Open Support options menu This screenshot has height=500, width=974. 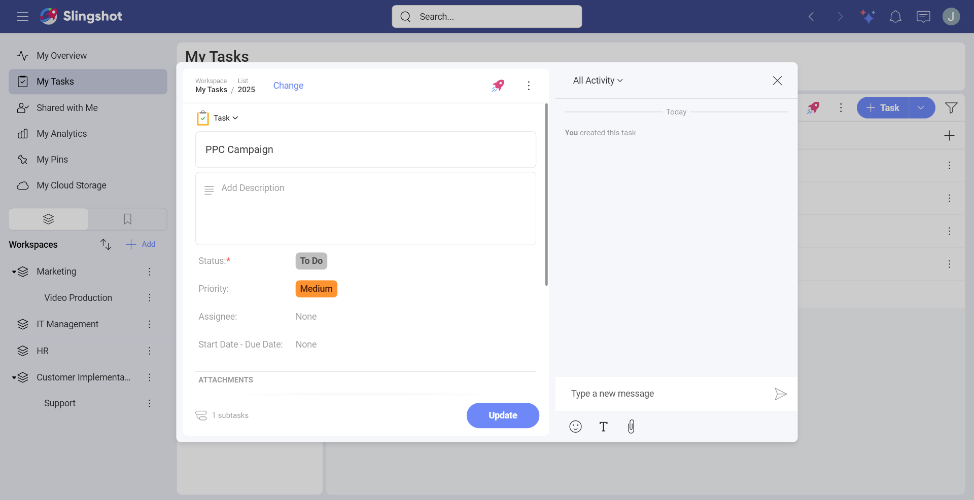coord(150,403)
